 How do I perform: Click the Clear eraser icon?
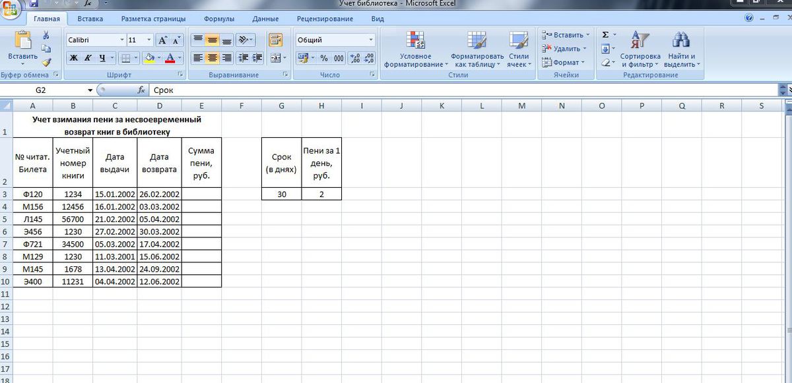click(605, 63)
